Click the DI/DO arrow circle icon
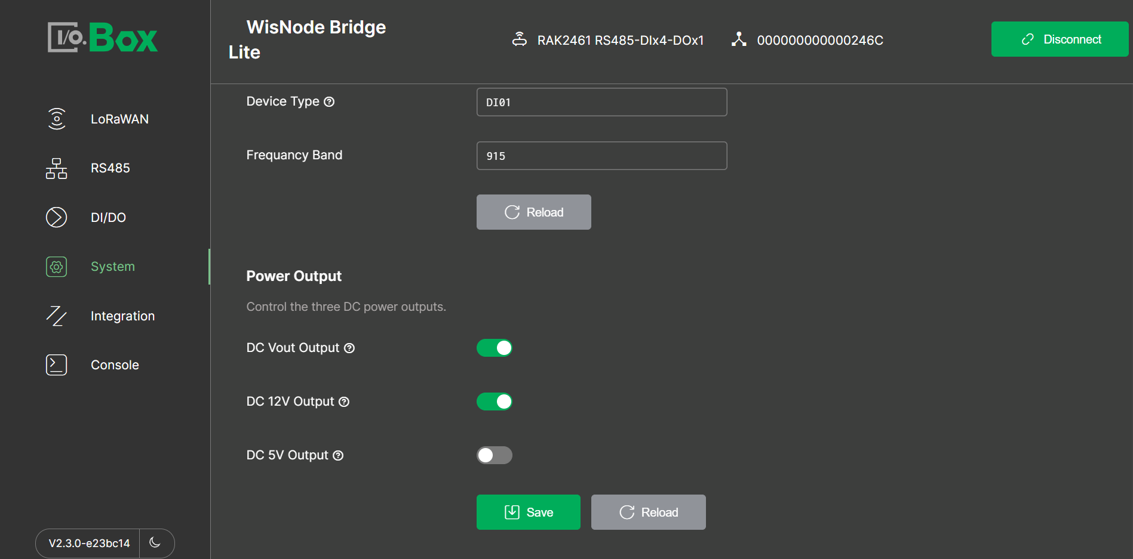The image size is (1133, 559). coord(57,217)
